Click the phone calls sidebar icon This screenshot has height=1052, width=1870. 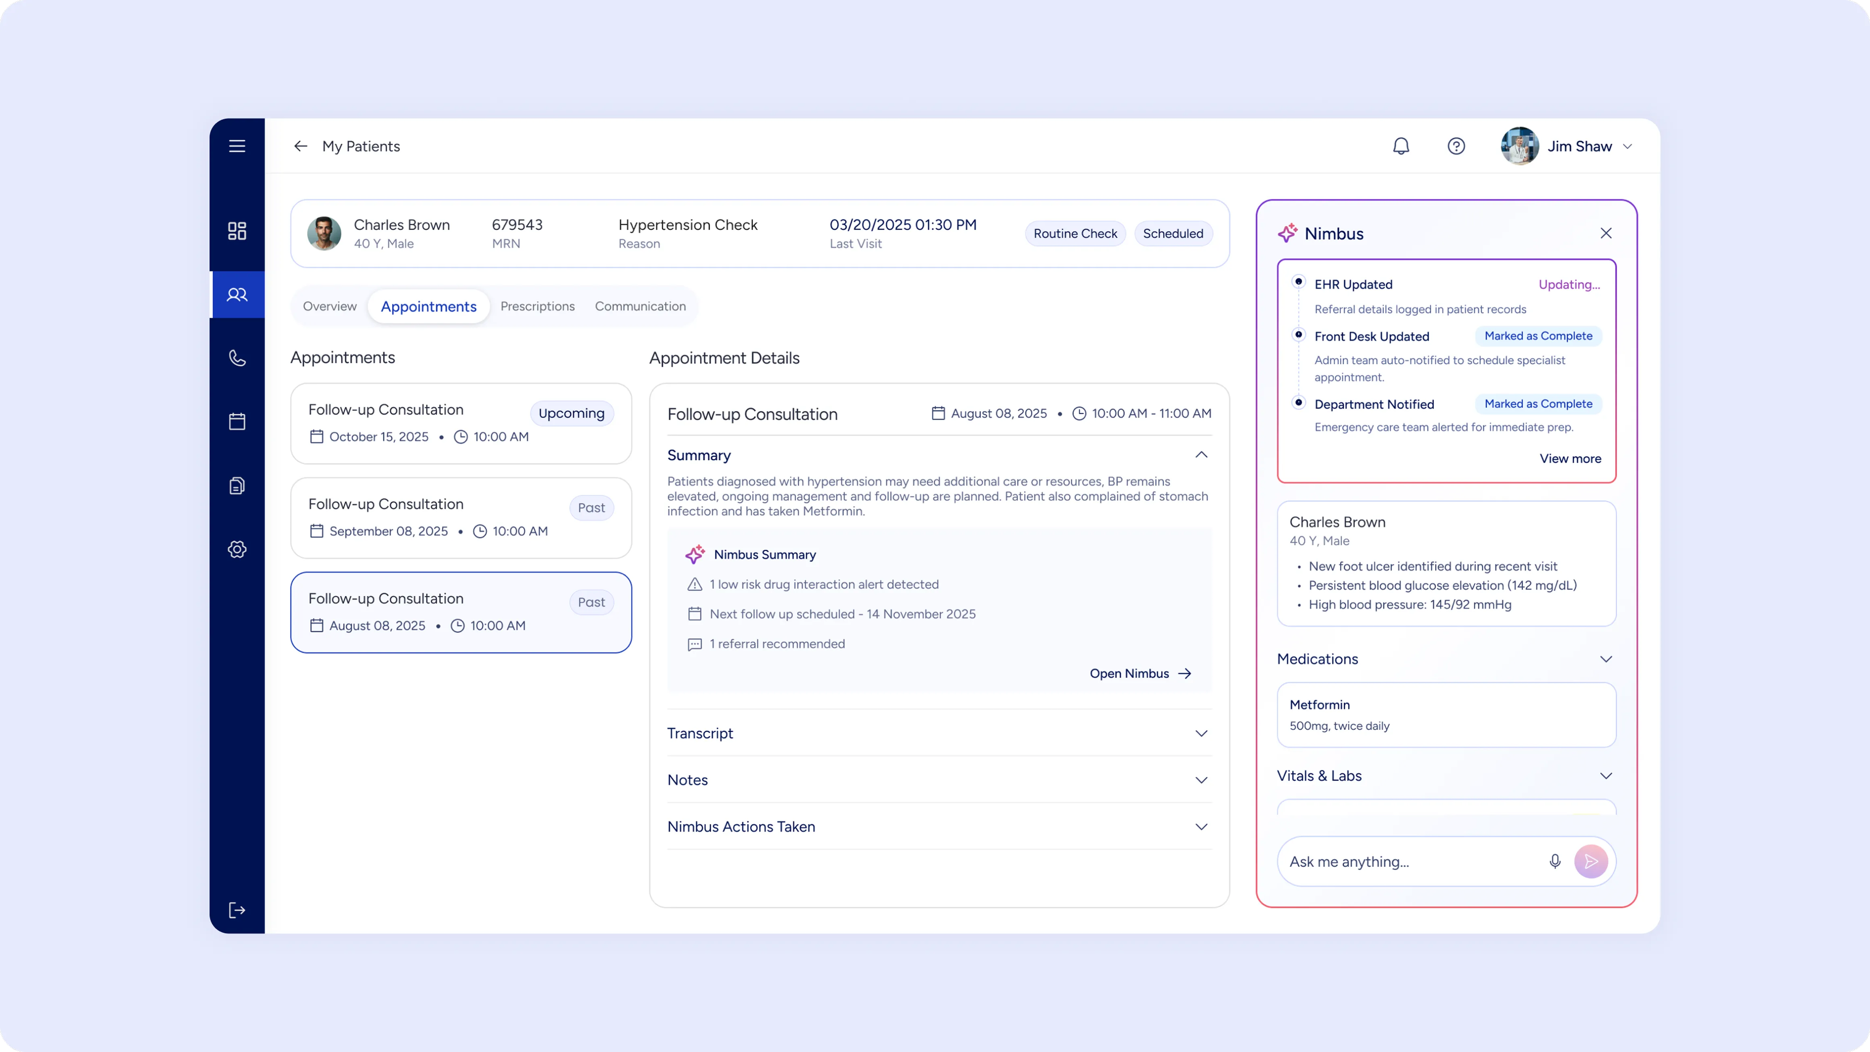[x=237, y=358]
